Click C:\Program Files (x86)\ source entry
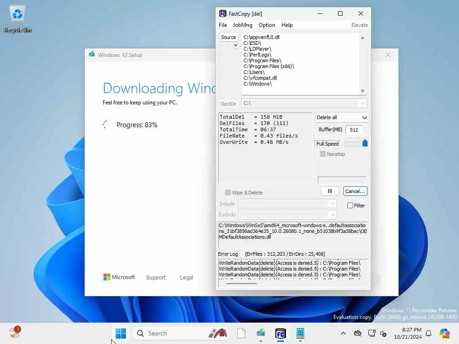This screenshot has width=459, height=344. (x=269, y=66)
